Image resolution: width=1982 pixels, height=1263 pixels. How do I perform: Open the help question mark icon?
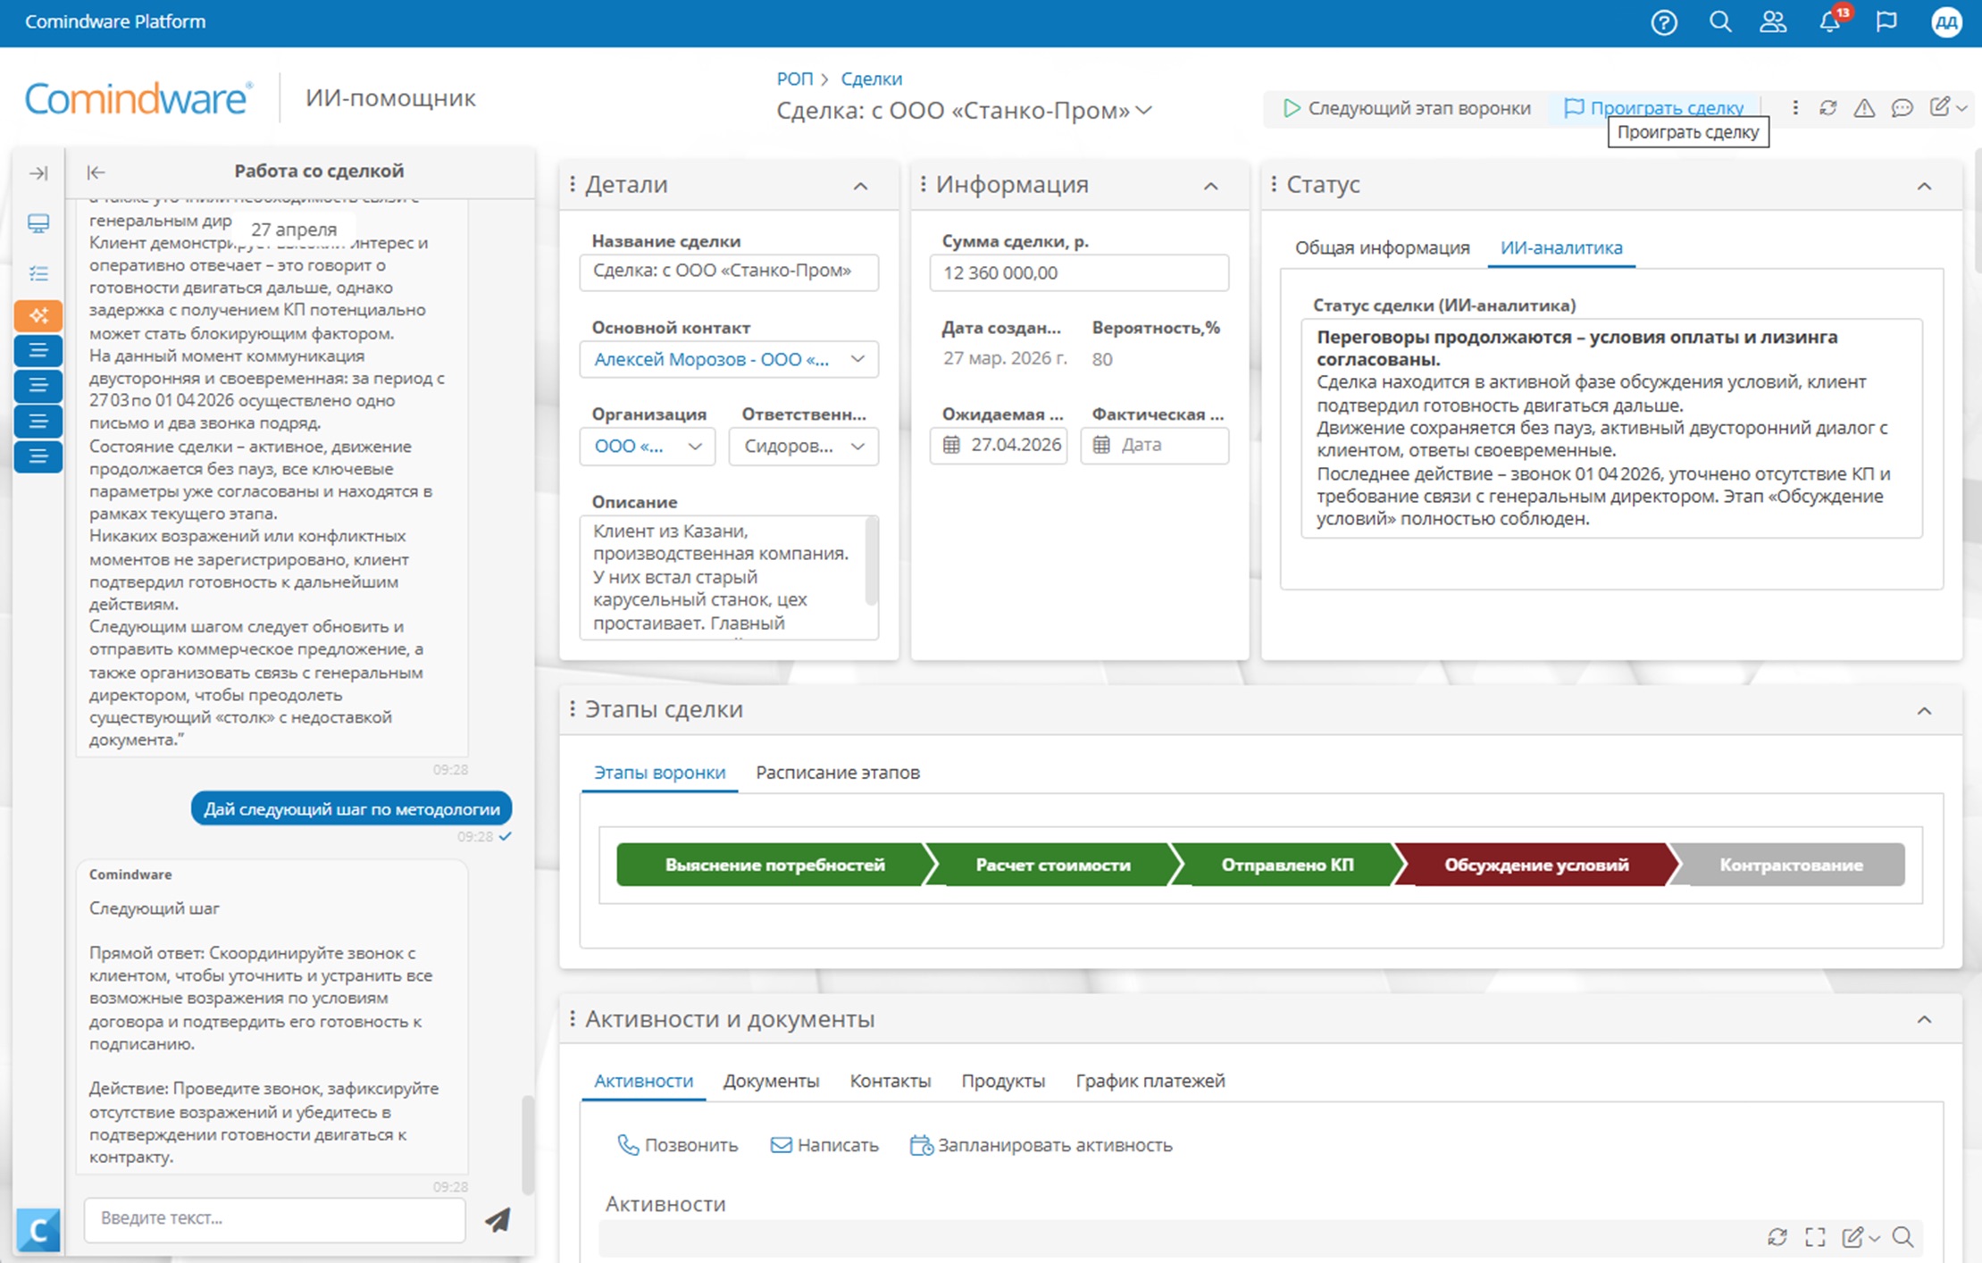point(1663,22)
